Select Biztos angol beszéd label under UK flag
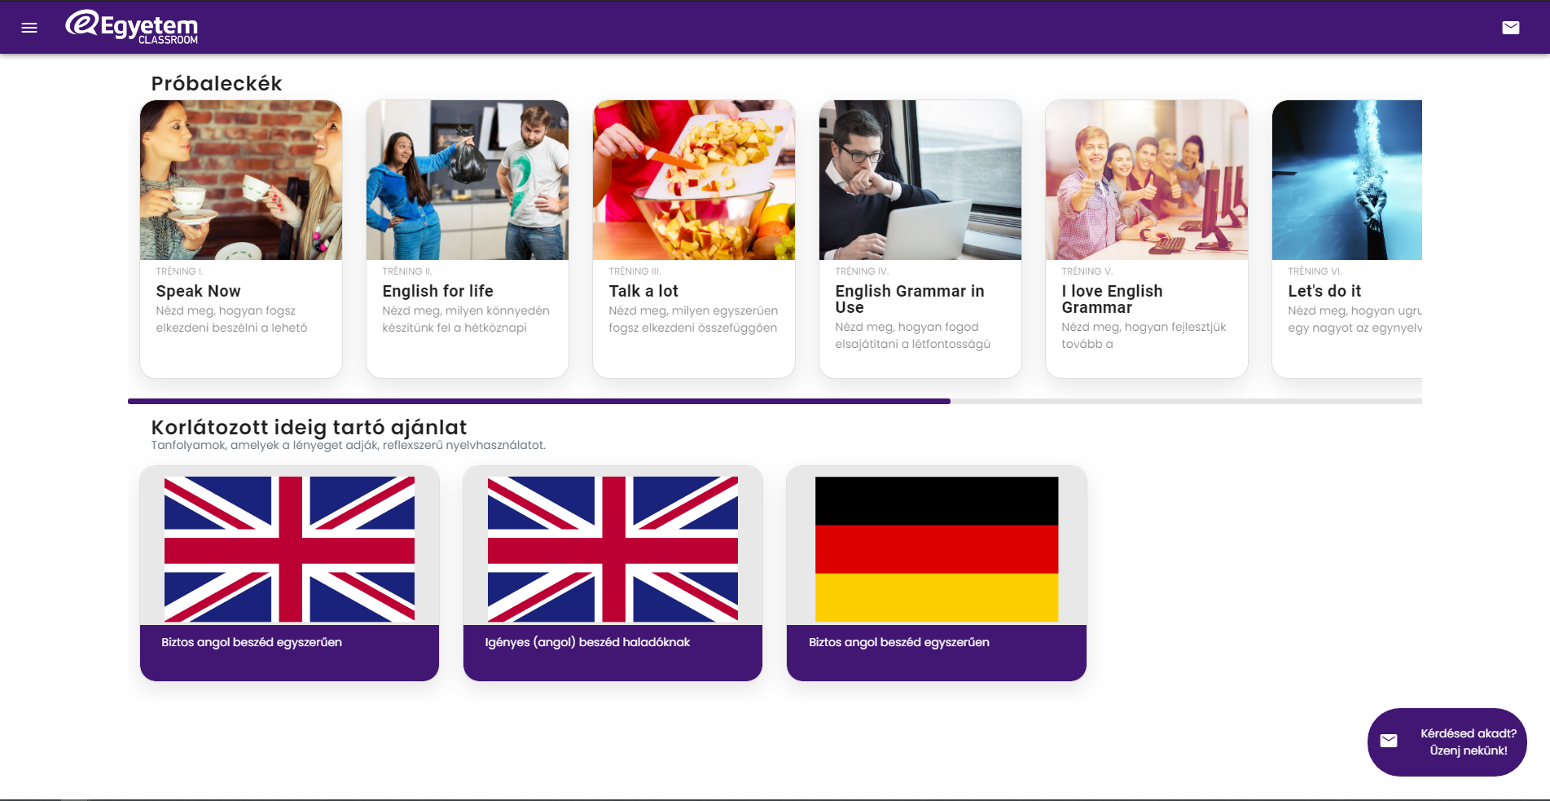Image resolution: width=1550 pixels, height=801 pixels. click(252, 642)
